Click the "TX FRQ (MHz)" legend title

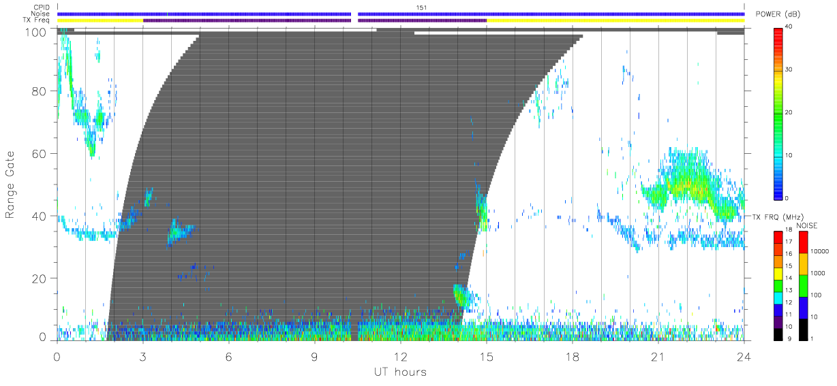click(x=776, y=216)
